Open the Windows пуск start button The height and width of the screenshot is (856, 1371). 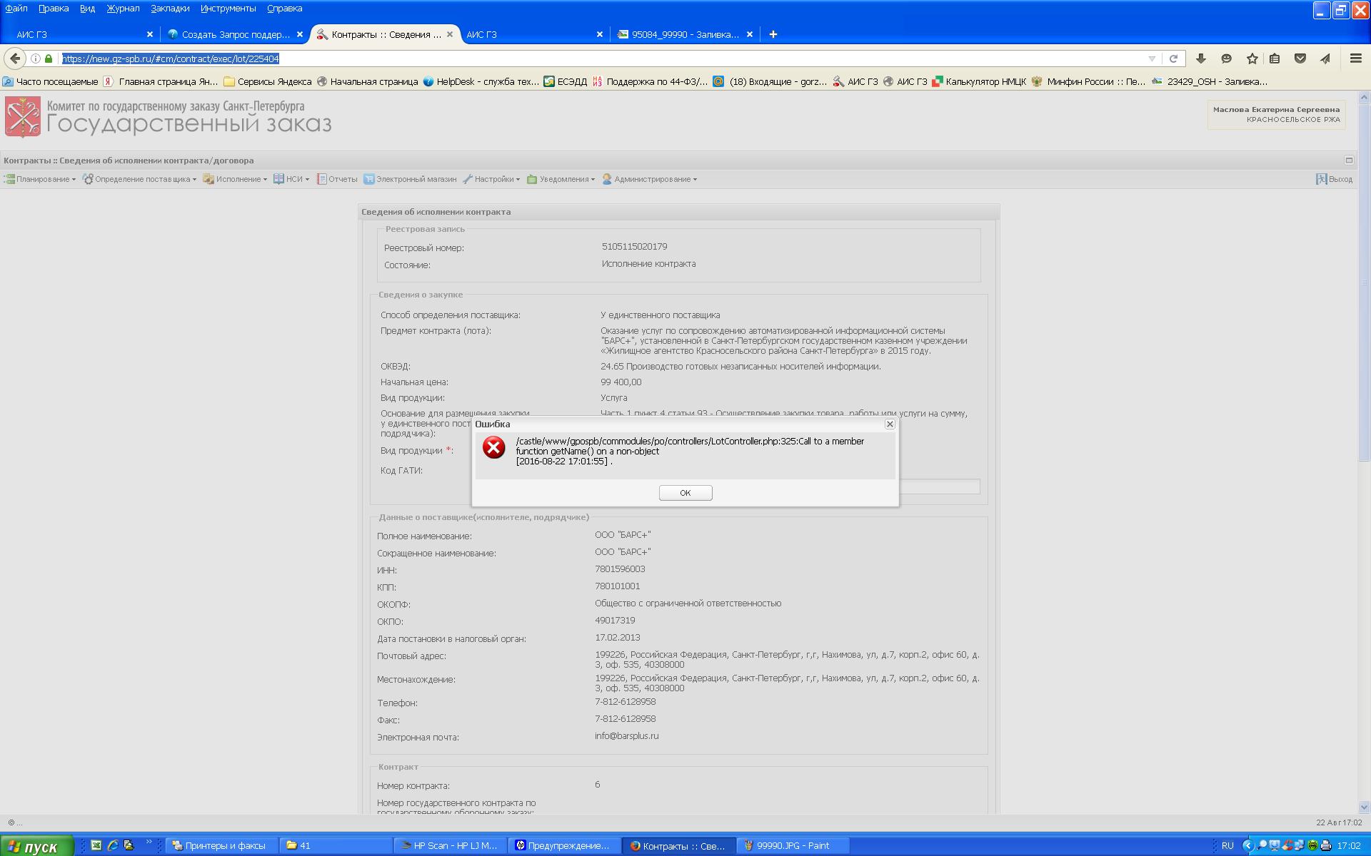pos(36,846)
